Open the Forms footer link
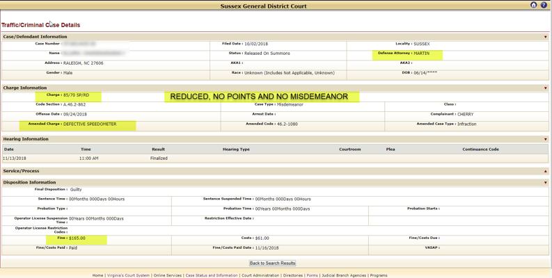 (313, 275)
